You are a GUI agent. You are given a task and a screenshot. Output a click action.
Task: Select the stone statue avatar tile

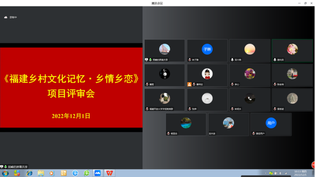click(293, 100)
